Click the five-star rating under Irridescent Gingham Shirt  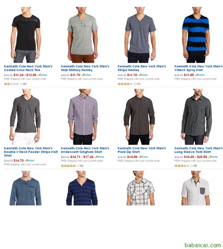pyautogui.click(x=68, y=166)
